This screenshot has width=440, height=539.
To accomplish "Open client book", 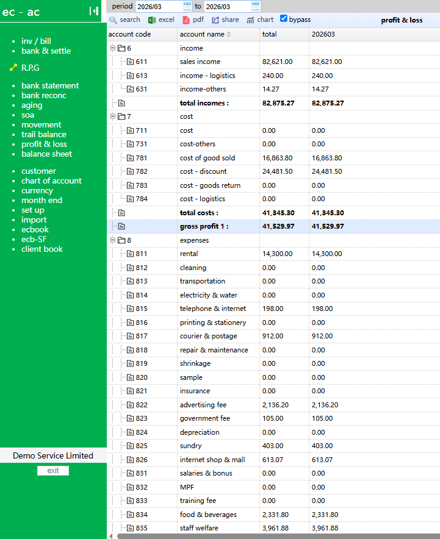I will click(42, 249).
